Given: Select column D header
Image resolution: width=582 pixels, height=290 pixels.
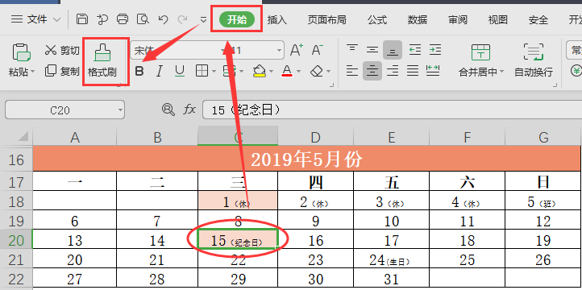Looking at the screenshot, I should (x=315, y=138).
